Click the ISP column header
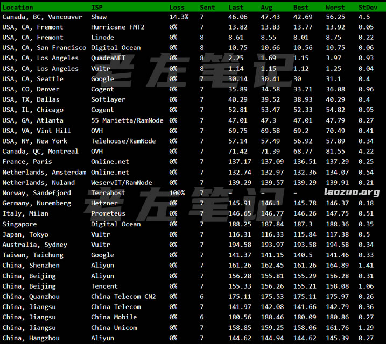The height and width of the screenshot is (344, 386). coord(97,8)
